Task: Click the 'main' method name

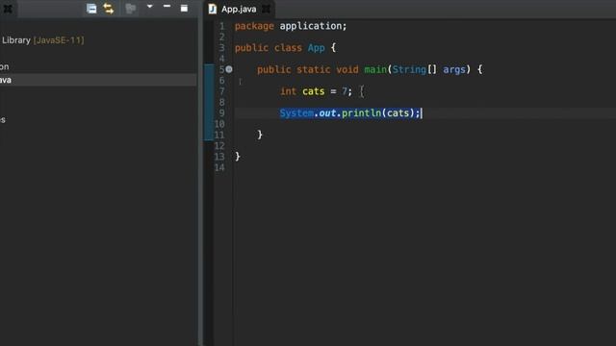Action: click(x=375, y=69)
